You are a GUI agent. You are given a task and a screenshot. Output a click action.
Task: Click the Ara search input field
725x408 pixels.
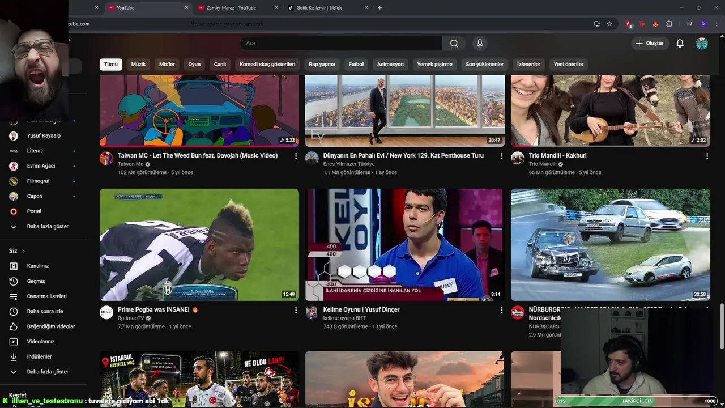[341, 44]
